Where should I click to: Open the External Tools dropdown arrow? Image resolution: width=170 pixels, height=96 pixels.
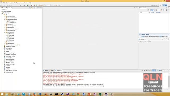pos(33,5)
